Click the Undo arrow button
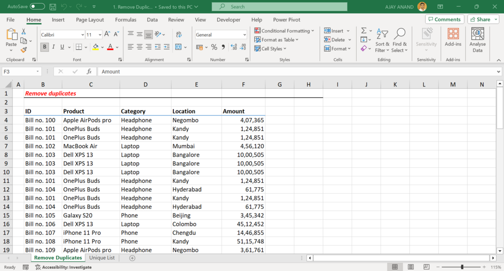Viewport: 504px width, 271px height. pyautogui.click(x=64, y=7)
